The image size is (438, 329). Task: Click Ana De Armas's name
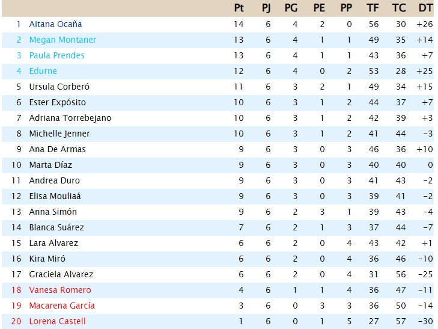(57, 149)
